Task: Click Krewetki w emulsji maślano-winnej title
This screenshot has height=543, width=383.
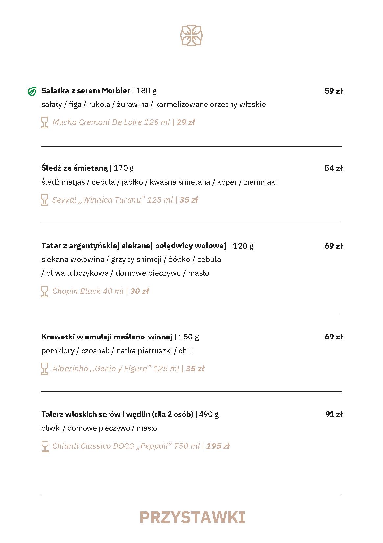Action: point(107,337)
